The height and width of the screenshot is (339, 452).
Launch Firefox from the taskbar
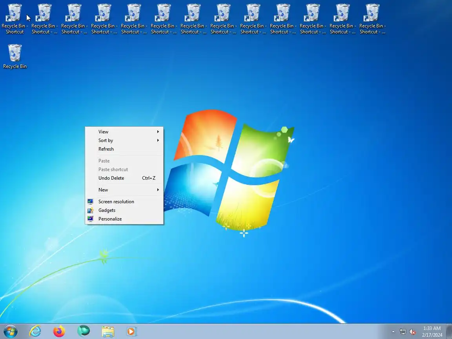[59, 332]
